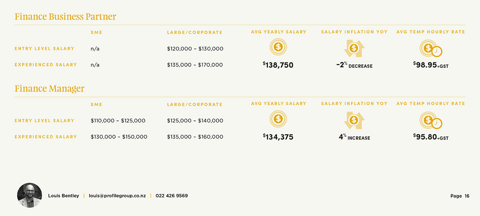The image size is (480, 216).
Task: Open the louis@profilegroup.co.nz email link
Action: (x=117, y=196)
